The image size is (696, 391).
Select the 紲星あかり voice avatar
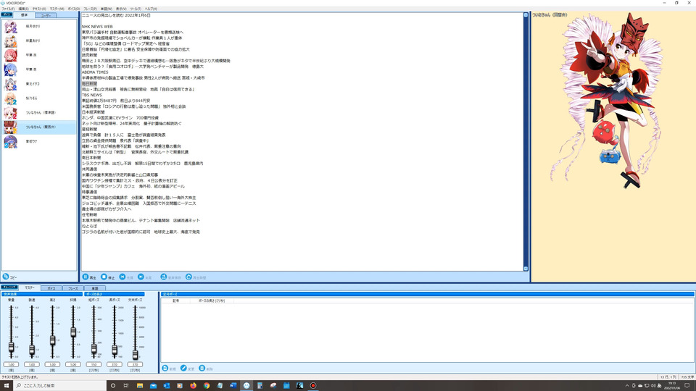click(x=10, y=41)
